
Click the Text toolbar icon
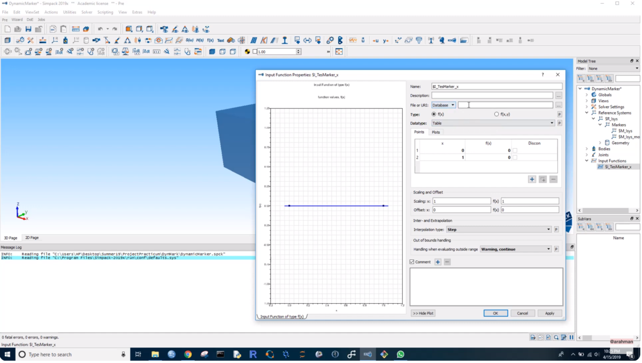[x=220, y=40]
